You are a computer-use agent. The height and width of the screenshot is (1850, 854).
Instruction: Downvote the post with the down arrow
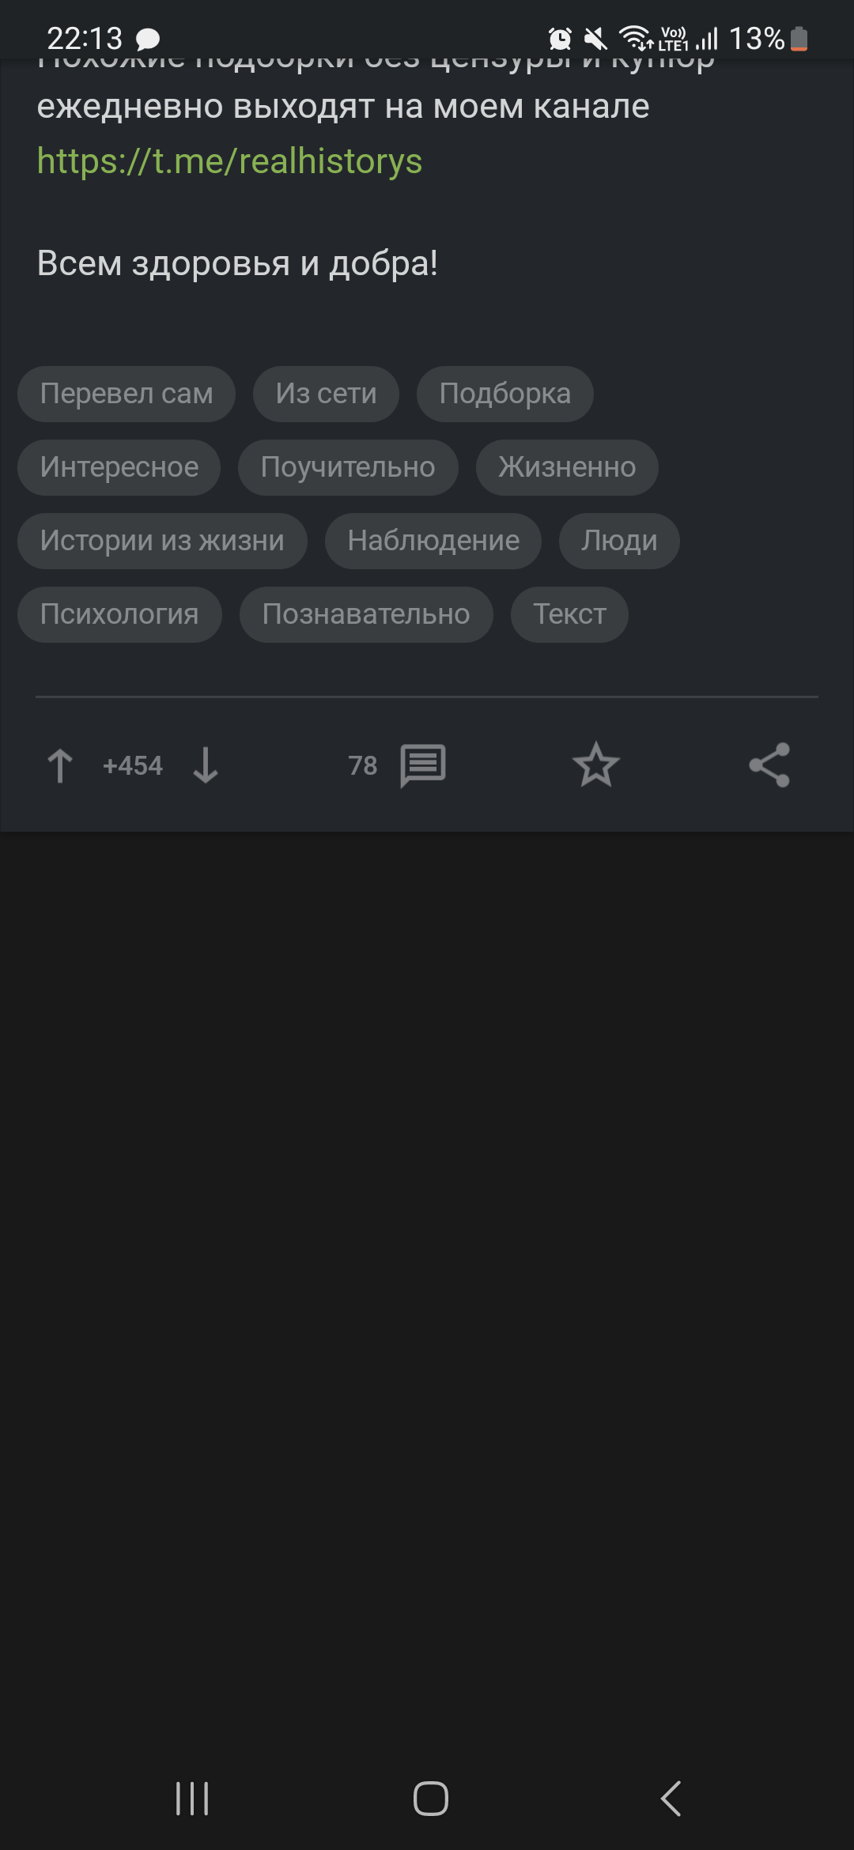click(206, 765)
